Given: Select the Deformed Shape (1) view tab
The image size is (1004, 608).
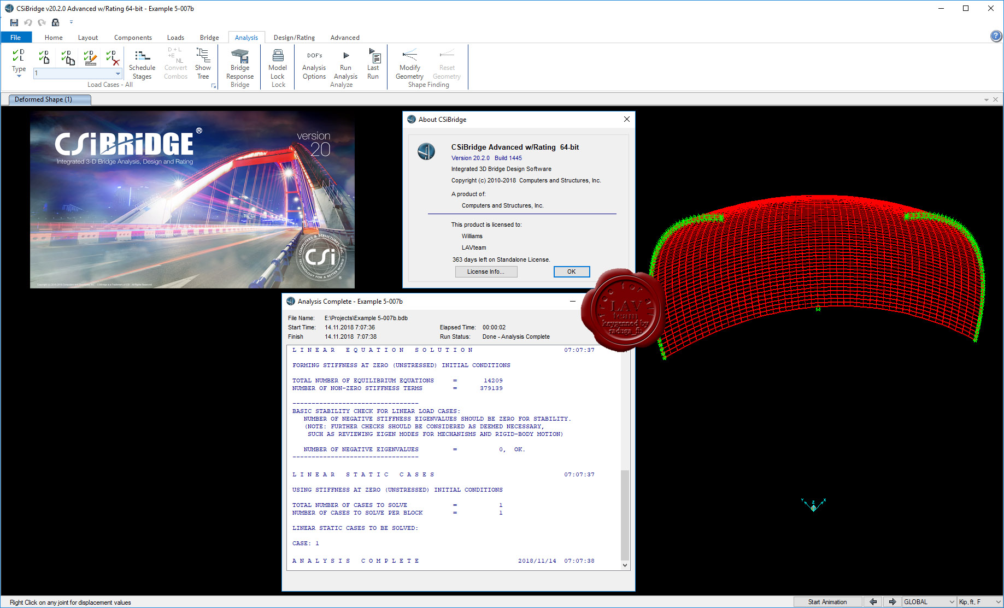Looking at the screenshot, I should pyautogui.click(x=49, y=99).
